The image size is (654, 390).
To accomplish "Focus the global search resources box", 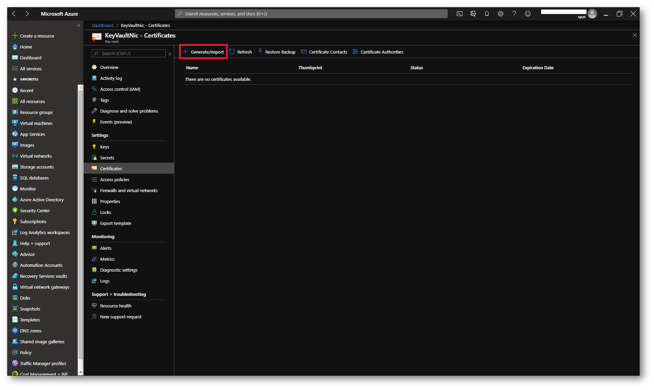I will coord(311,14).
